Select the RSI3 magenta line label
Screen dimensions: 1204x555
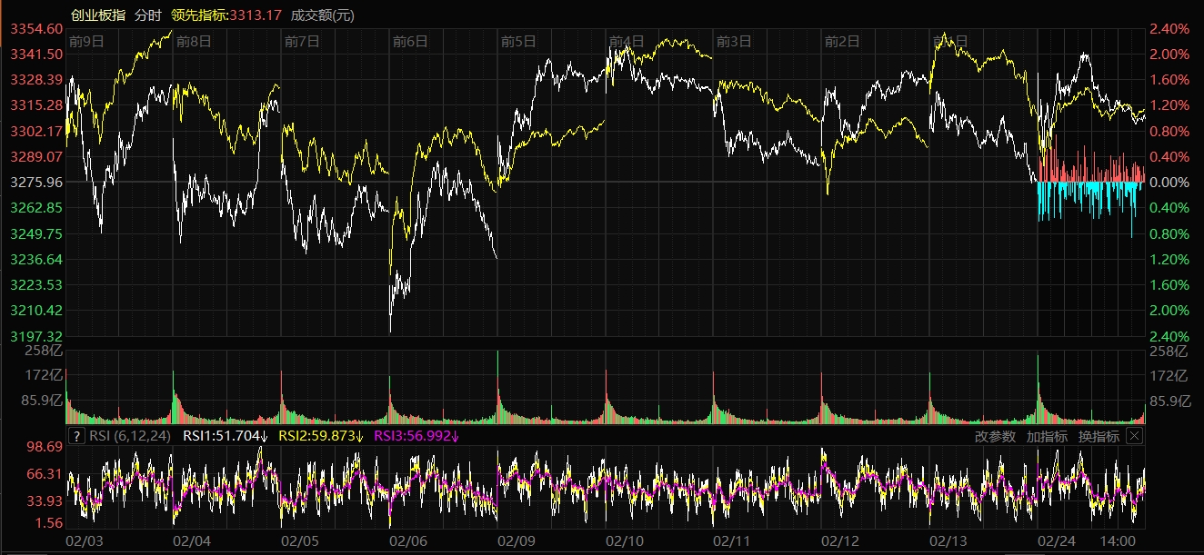tap(415, 436)
